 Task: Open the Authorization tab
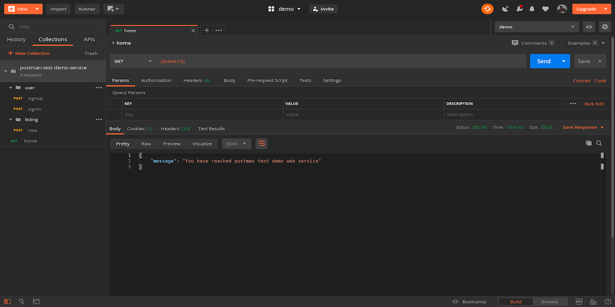(x=156, y=80)
